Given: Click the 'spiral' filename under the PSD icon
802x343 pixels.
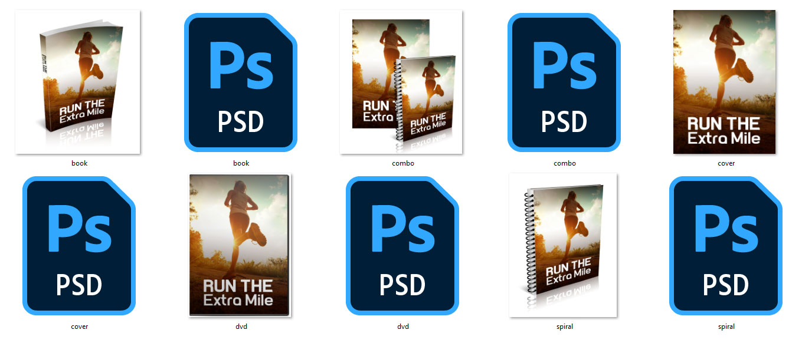Looking at the screenshot, I should click(726, 326).
